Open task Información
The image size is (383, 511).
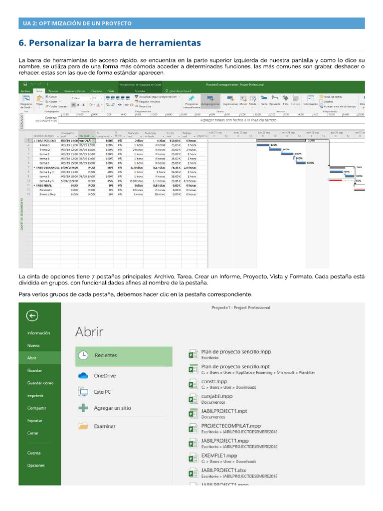coord(311,101)
